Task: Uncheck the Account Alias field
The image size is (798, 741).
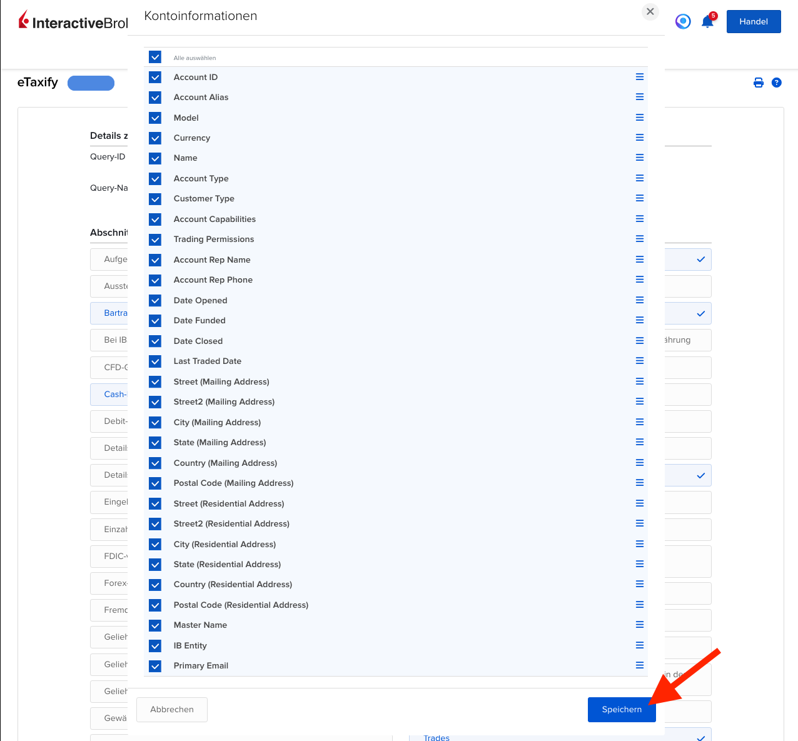Action: [x=154, y=98]
